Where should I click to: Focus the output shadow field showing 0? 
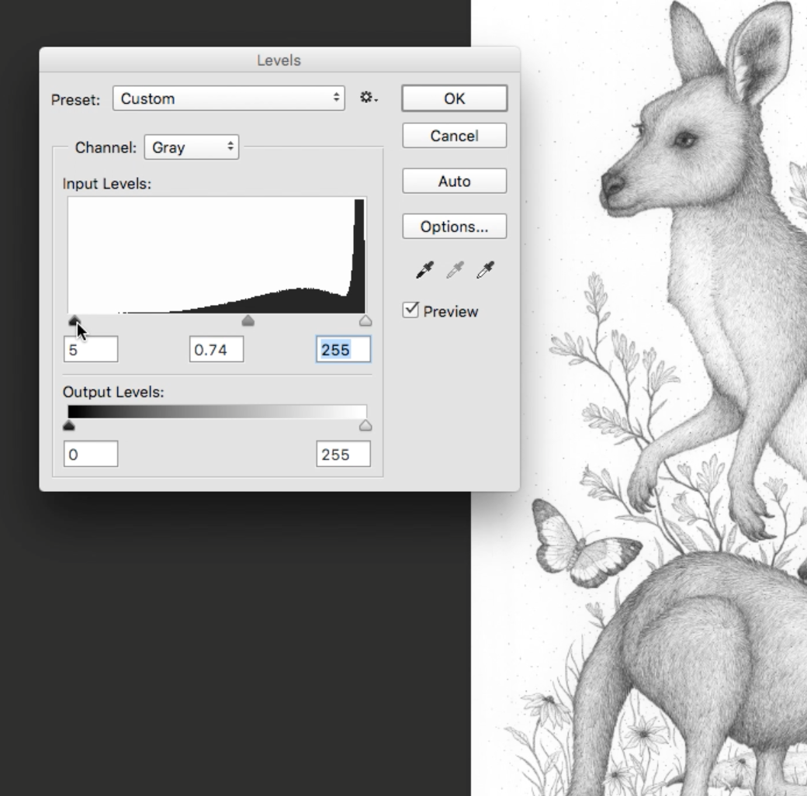(91, 454)
